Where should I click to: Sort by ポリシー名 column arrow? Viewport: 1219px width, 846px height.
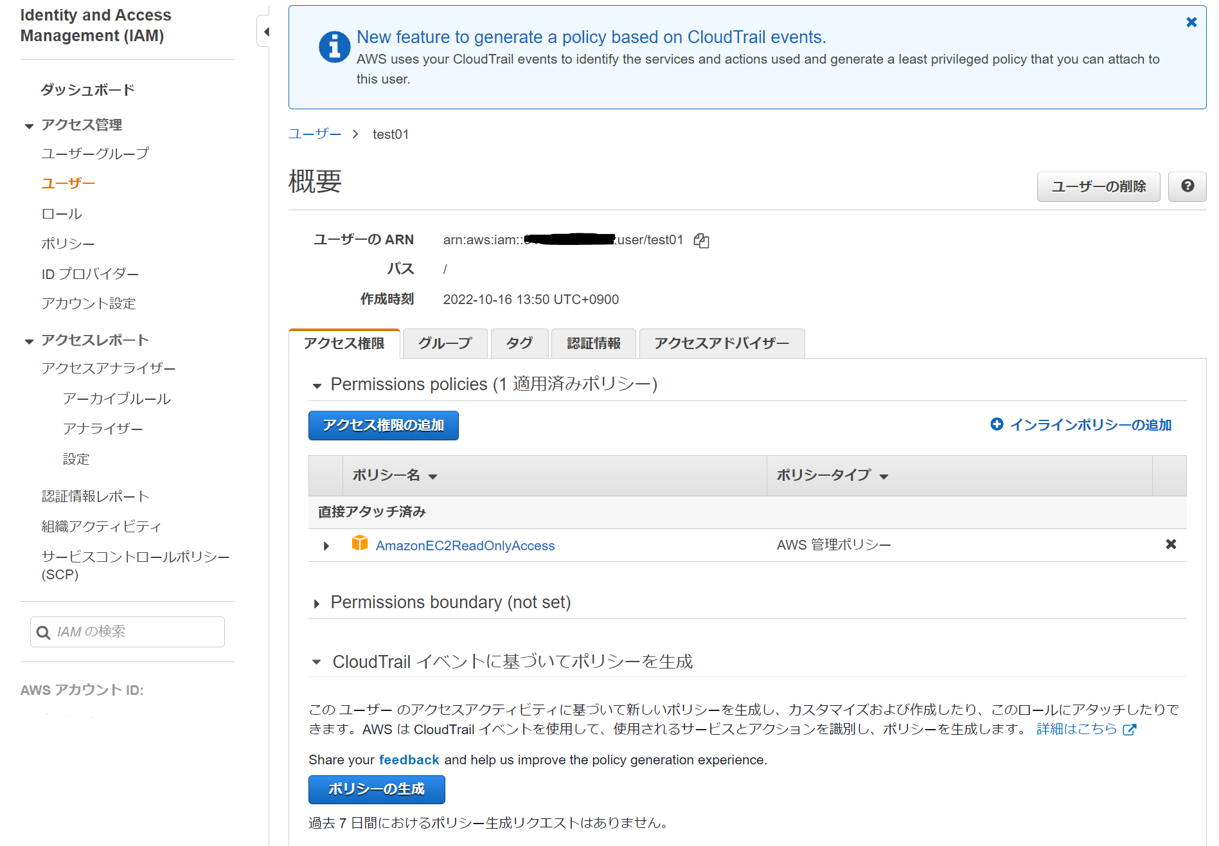(433, 476)
